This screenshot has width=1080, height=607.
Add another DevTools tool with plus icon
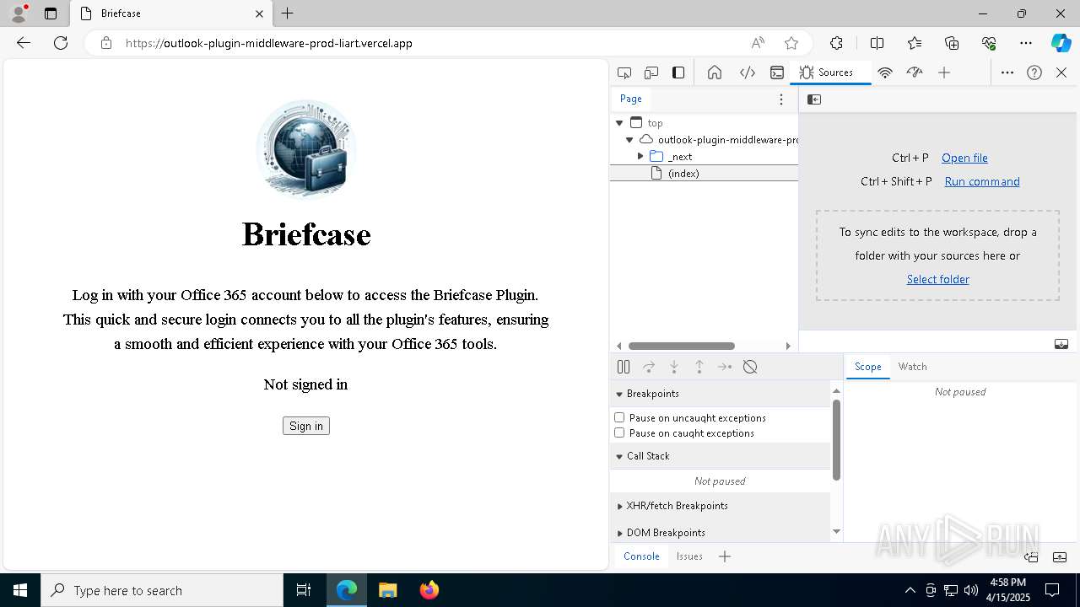(944, 73)
